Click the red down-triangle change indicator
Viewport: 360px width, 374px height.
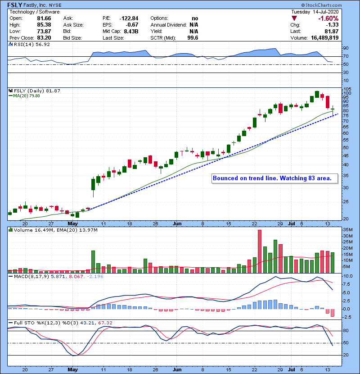pos(294,18)
